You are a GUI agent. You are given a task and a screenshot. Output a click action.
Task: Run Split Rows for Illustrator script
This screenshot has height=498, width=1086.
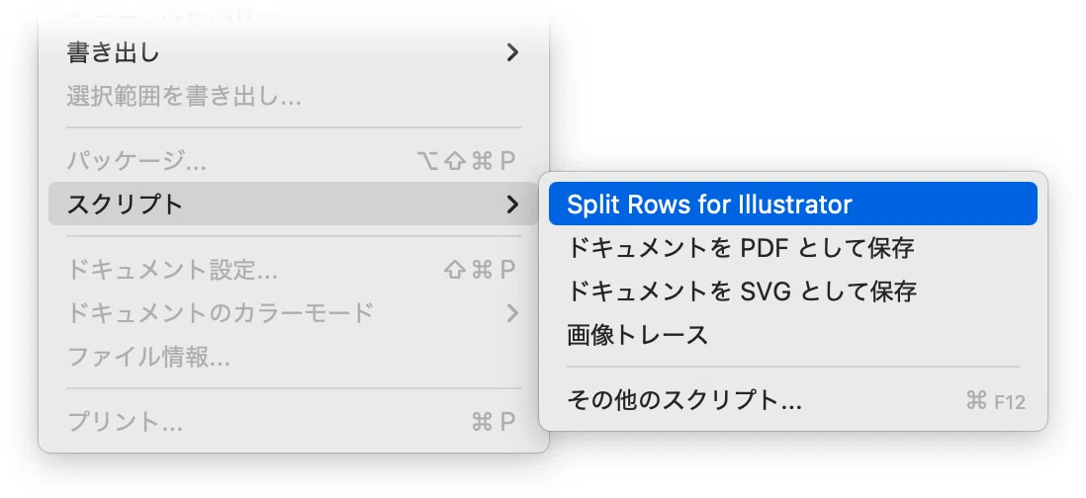[x=792, y=204]
